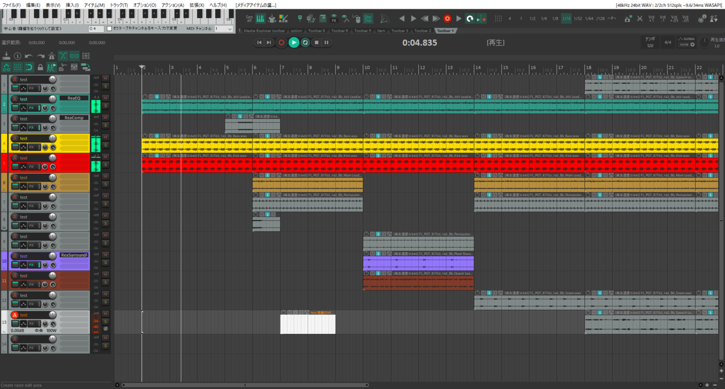Go to project start in transport
Viewport: 725px width, 389px height.
(259, 42)
